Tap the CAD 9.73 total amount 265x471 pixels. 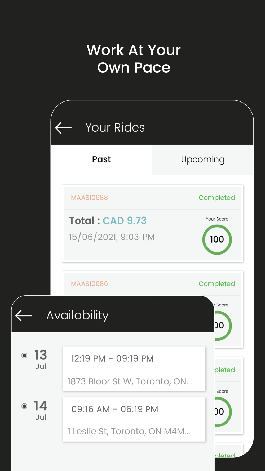coord(124,221)
